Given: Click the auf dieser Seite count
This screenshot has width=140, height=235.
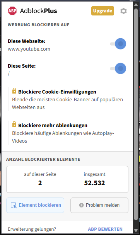Looking at the screenshot, I should [x=40, y=183].
